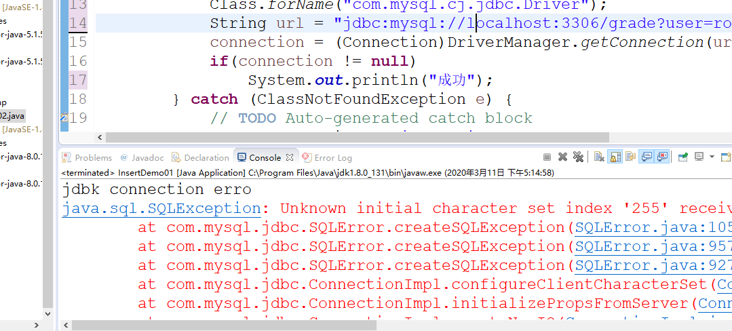
Task: Pin the console with green pushpin icon
Action: (683, 157)
